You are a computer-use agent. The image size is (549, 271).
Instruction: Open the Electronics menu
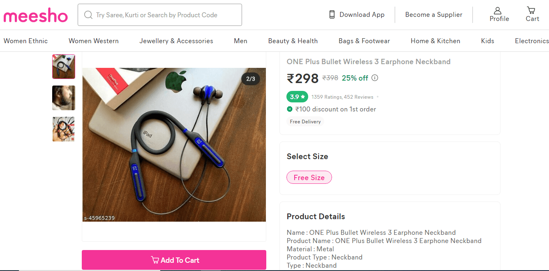(x=531, y=41)
